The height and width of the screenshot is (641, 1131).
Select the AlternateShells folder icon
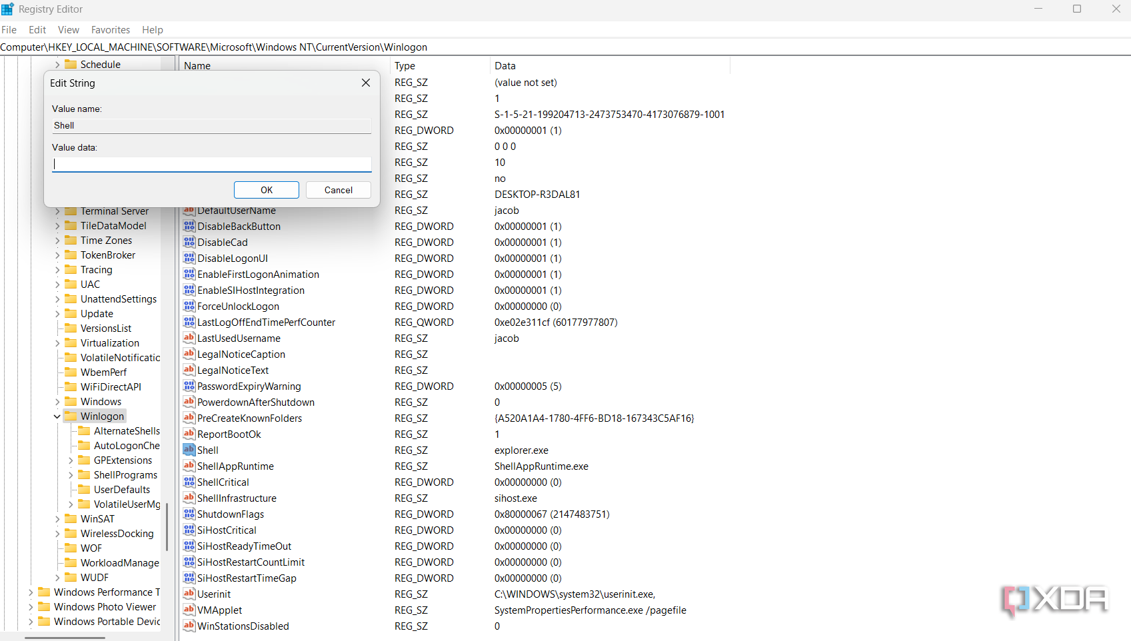pos(84,431)
